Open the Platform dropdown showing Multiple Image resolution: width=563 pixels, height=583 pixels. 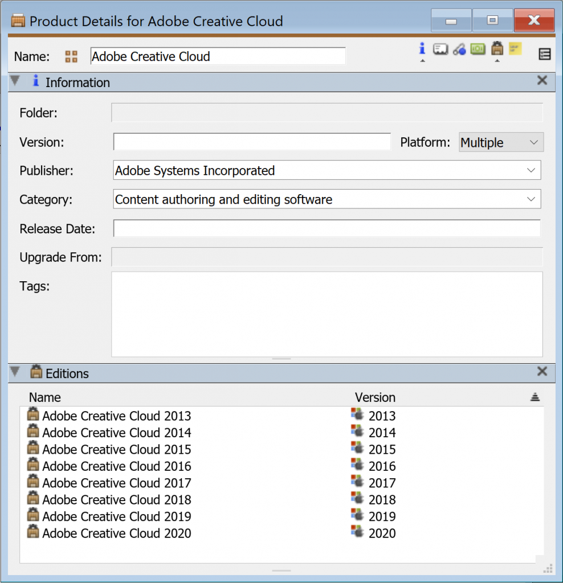[x=501, y=142]
